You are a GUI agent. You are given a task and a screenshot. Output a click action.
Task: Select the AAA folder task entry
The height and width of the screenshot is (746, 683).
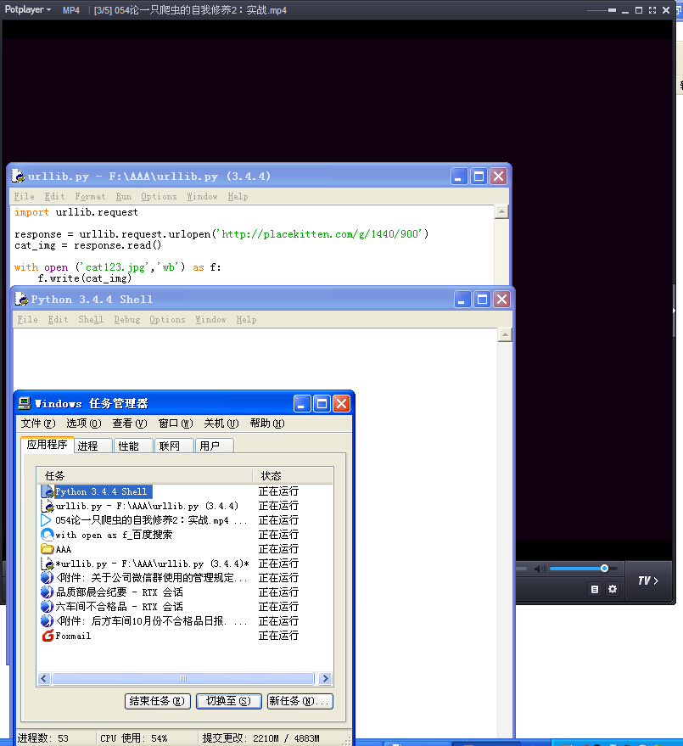[64, 549]
